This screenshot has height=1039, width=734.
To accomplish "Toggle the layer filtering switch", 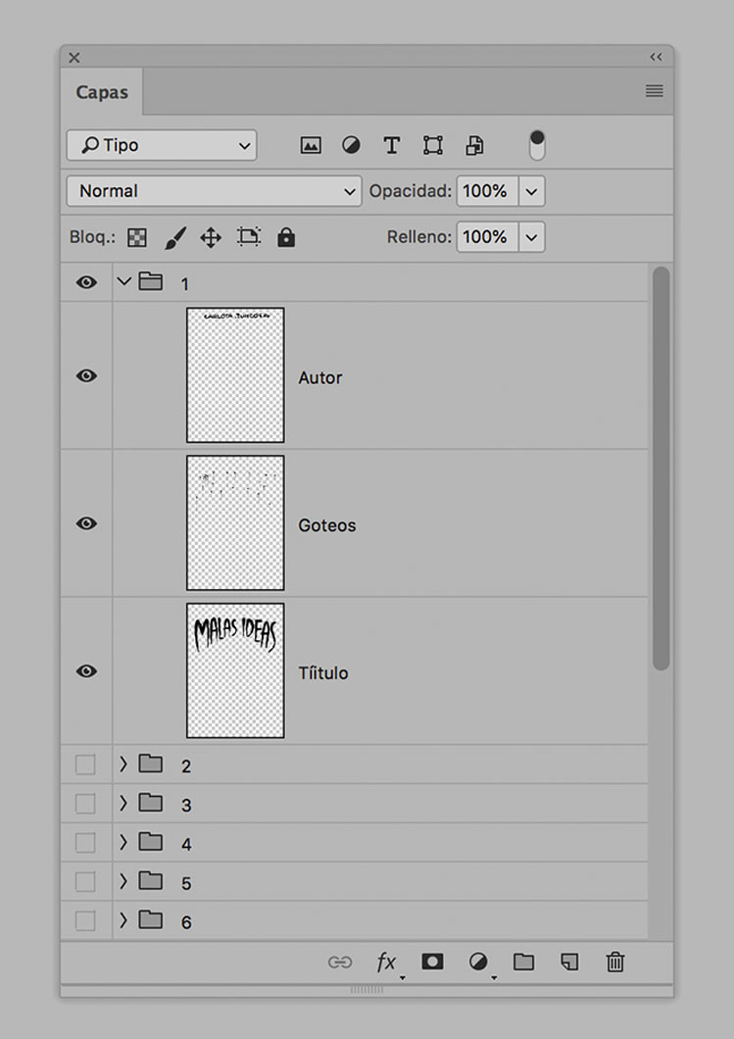I will point(536,144).
